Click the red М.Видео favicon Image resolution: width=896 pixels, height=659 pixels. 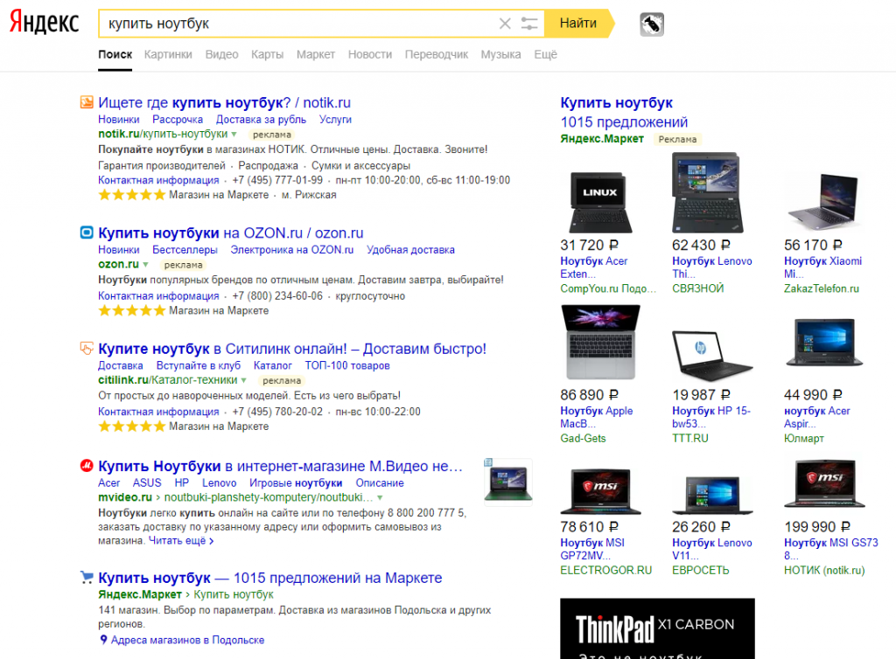click(87, 466)
